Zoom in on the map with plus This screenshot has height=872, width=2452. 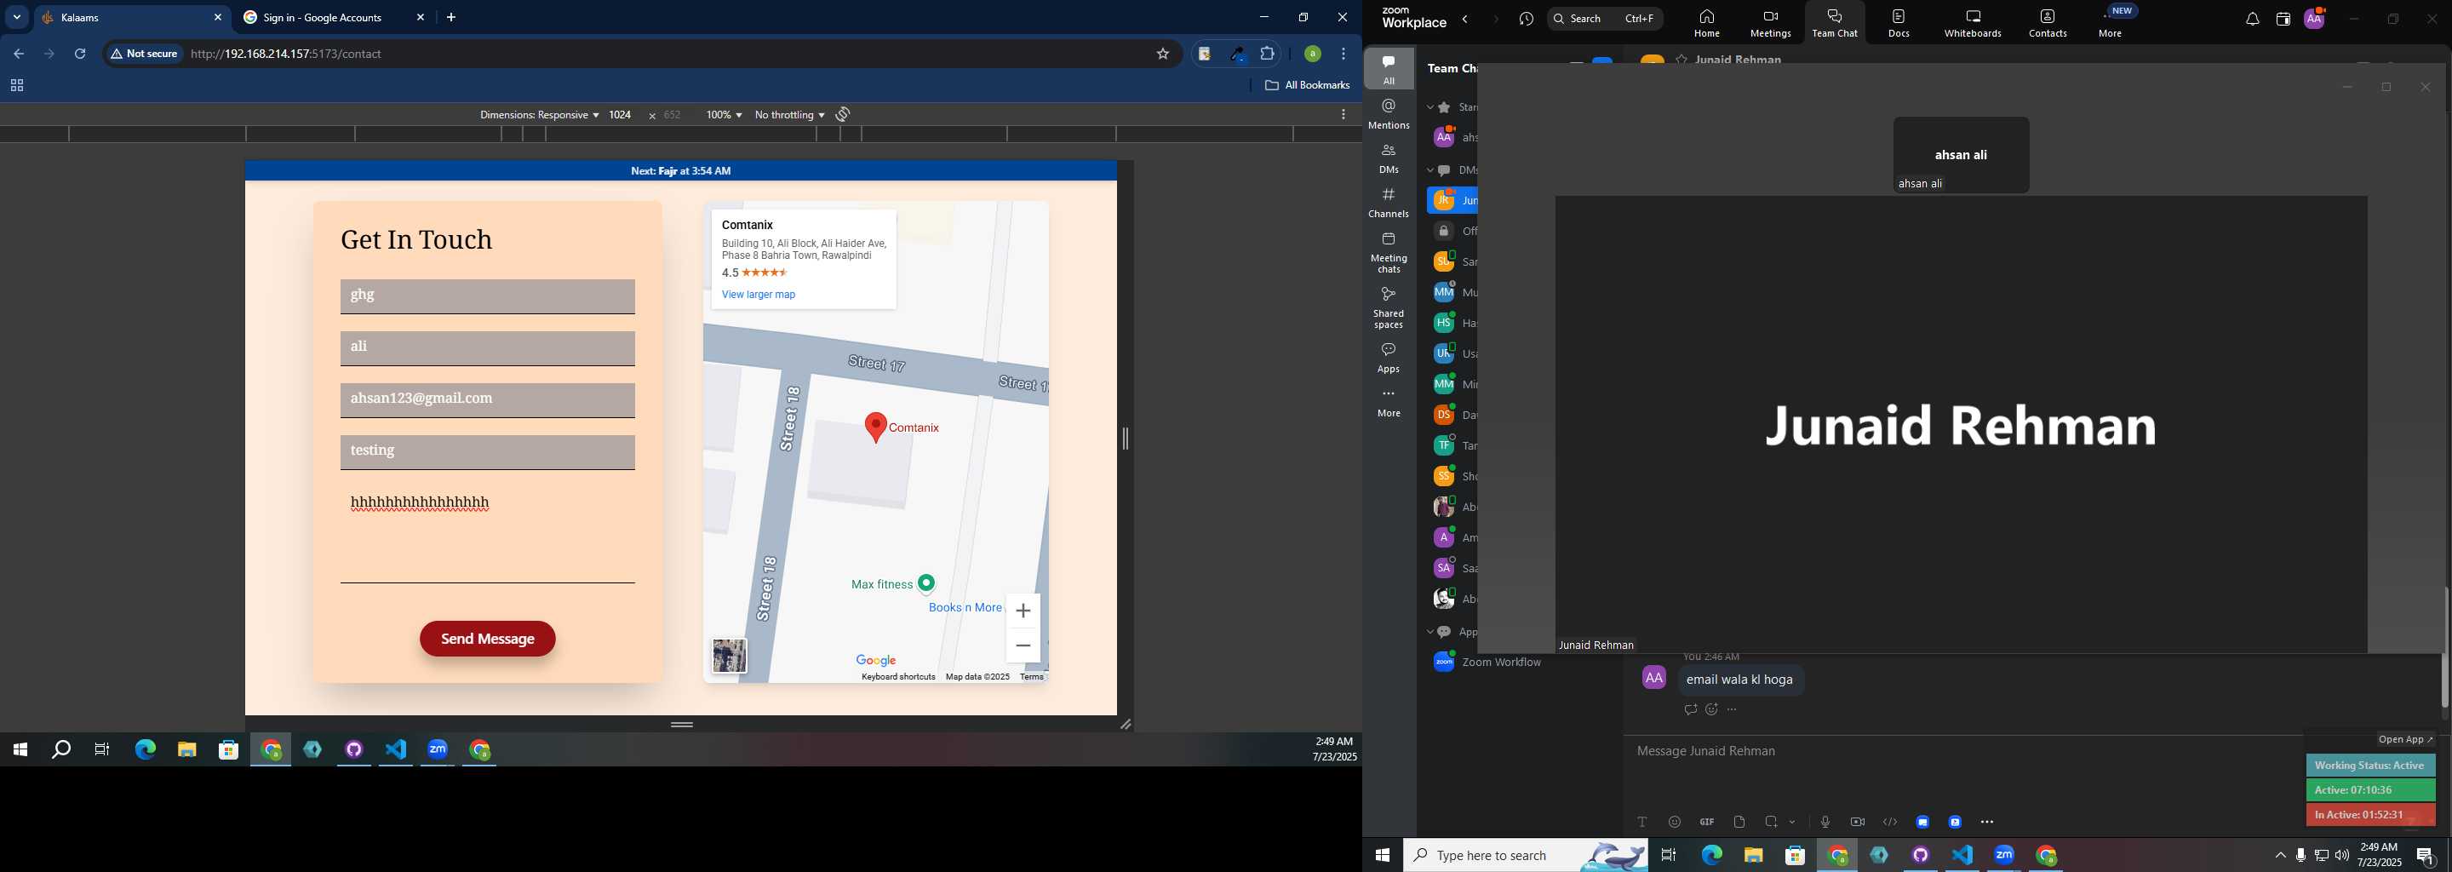coord(1023,611)
